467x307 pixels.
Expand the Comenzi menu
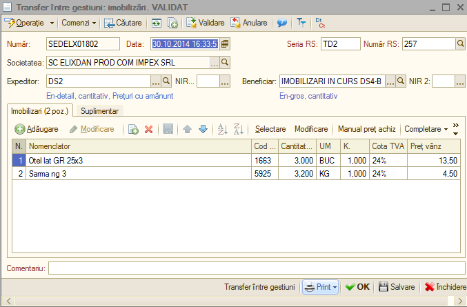point(79,23)
